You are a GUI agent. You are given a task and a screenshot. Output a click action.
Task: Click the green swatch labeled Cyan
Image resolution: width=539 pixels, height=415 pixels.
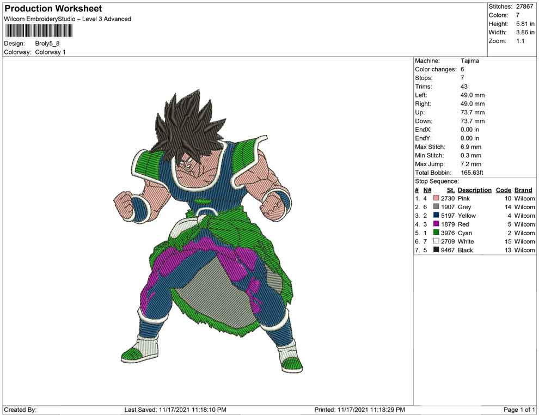(436, 233)
